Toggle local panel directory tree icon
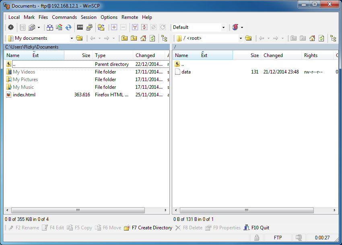Viewport: 342px width, 245px height. click(164, 38)
